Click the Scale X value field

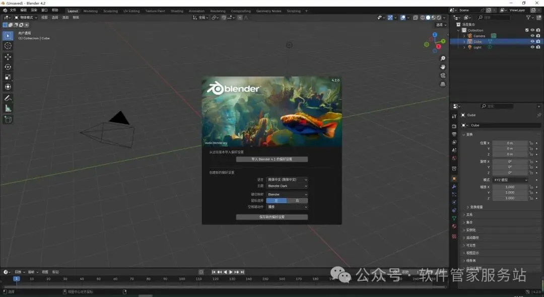click(x=510, y=187)
